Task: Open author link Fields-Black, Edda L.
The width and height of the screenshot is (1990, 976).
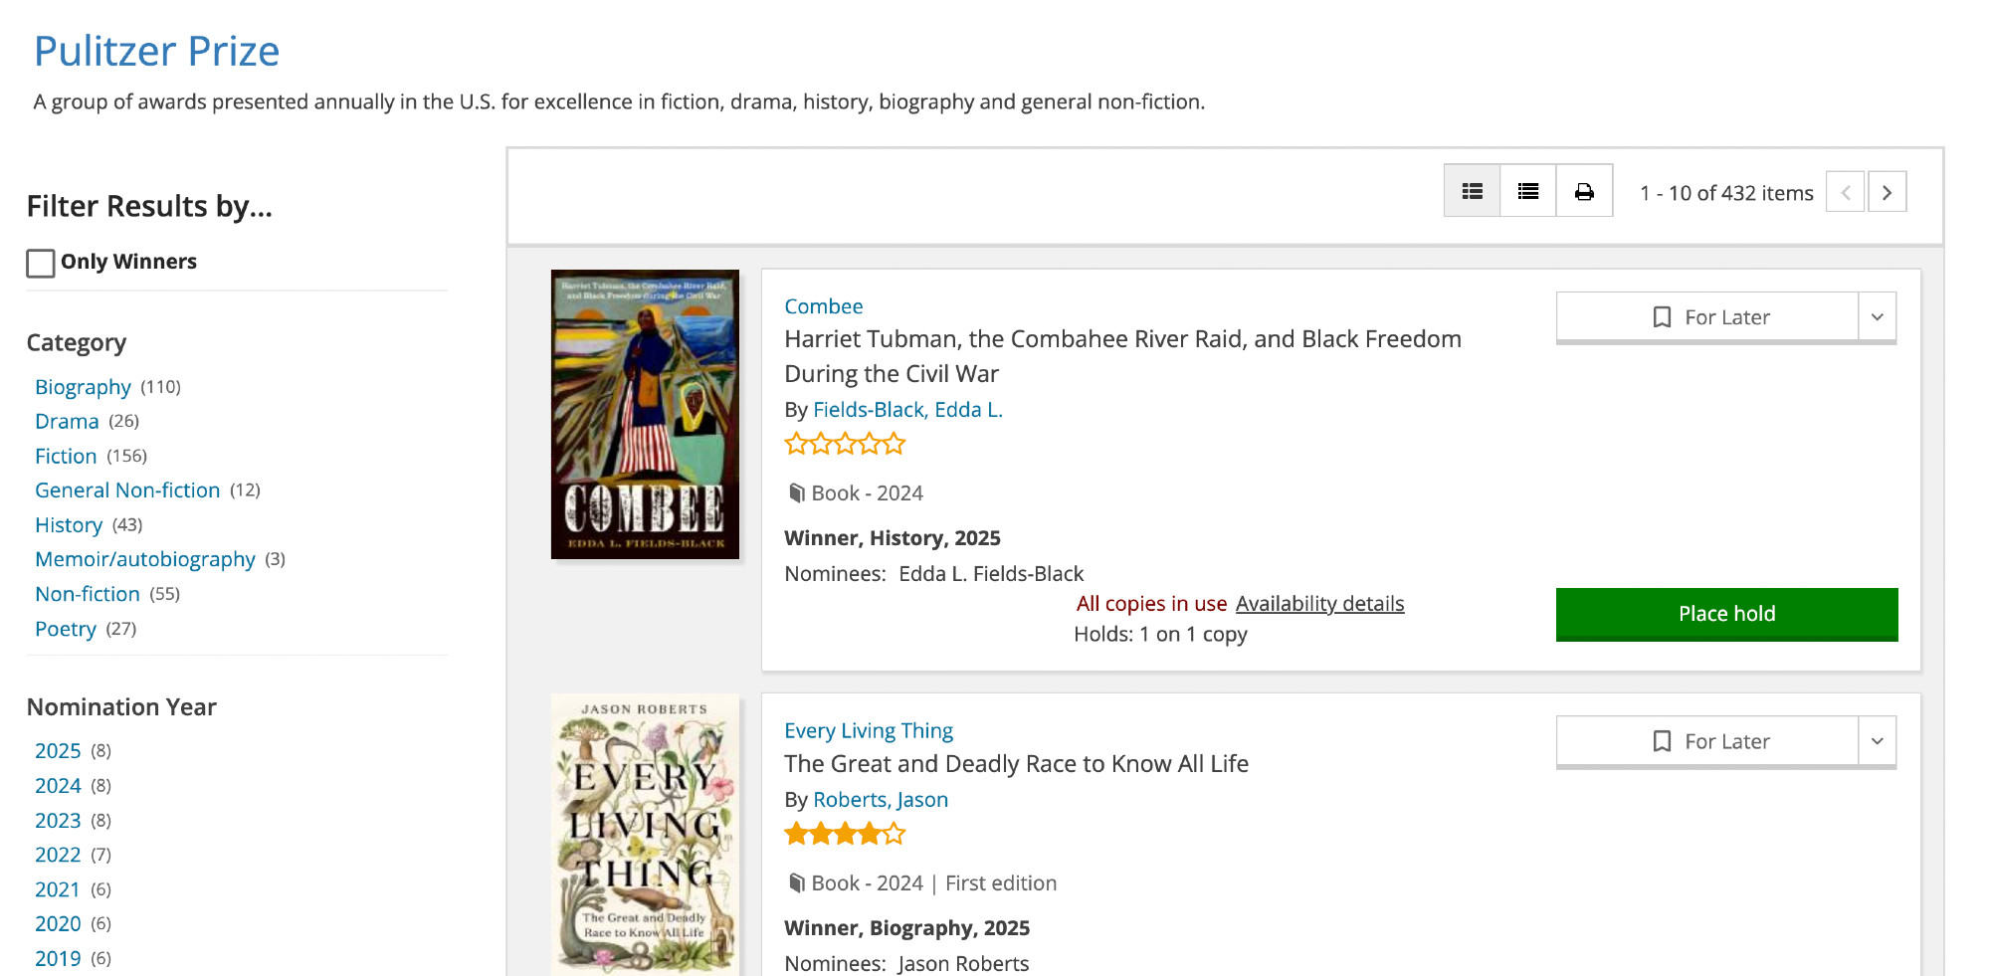Action: coord(907,410)
